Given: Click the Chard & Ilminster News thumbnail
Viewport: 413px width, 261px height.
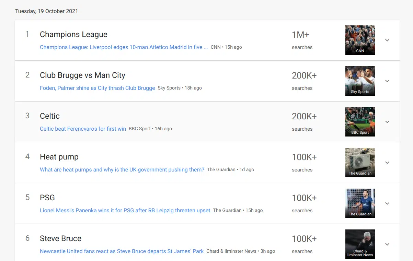Looking at the screenshot, I should coord(360,244).
